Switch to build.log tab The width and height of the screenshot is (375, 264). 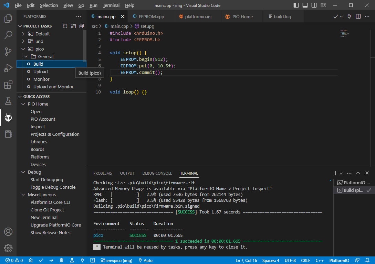pos(282,16)
